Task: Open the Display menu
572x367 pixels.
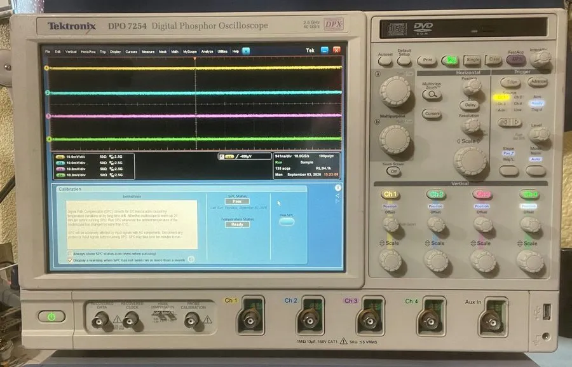Action: click(x=116, y=52)
